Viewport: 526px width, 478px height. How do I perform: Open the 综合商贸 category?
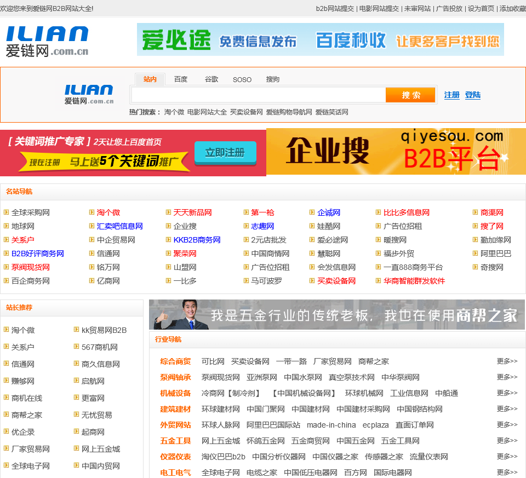coord(175,361)
